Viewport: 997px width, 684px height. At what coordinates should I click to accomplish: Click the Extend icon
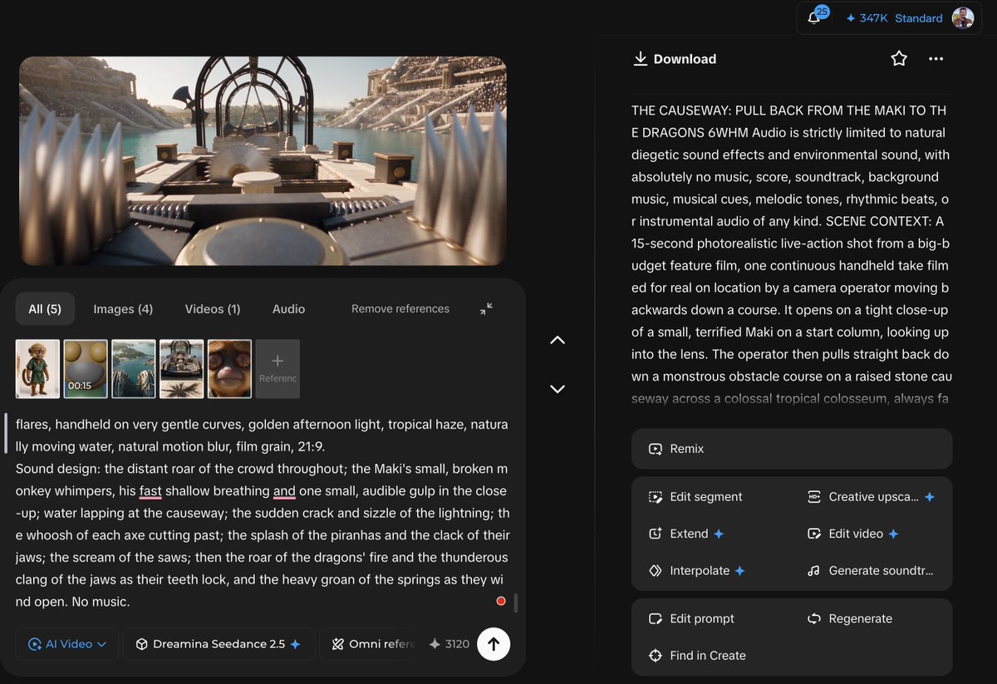coord(656,534)
